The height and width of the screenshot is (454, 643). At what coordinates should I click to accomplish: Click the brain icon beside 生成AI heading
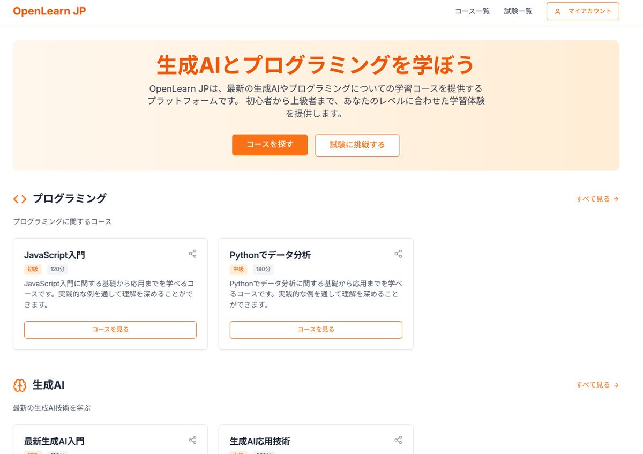click(19, 385)
